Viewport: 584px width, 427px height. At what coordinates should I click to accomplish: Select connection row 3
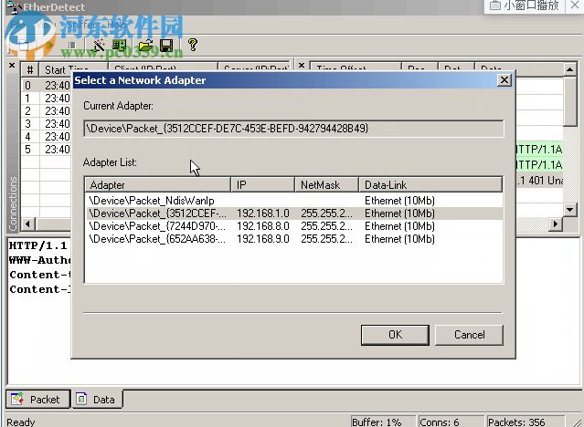pyautogui.click(x=47, y=124)
